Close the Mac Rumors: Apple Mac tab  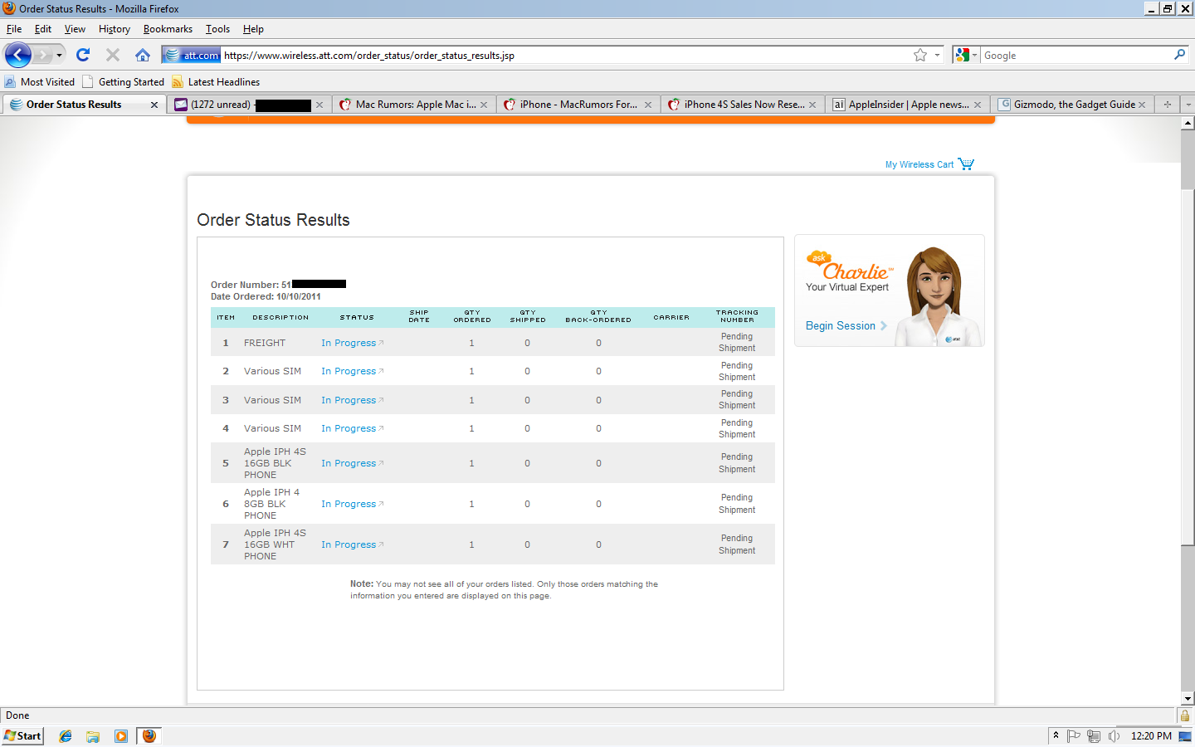pos(484,105)
